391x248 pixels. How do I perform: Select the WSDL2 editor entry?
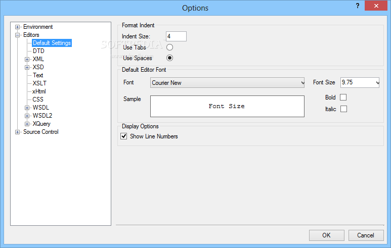[42, 116]
